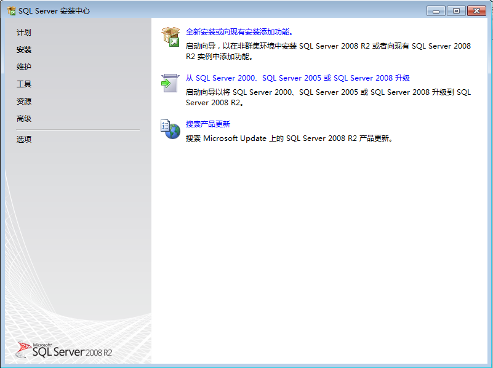Switch to the 维护 section
Viewport: 493px width, 368px height.
(24, 66)
